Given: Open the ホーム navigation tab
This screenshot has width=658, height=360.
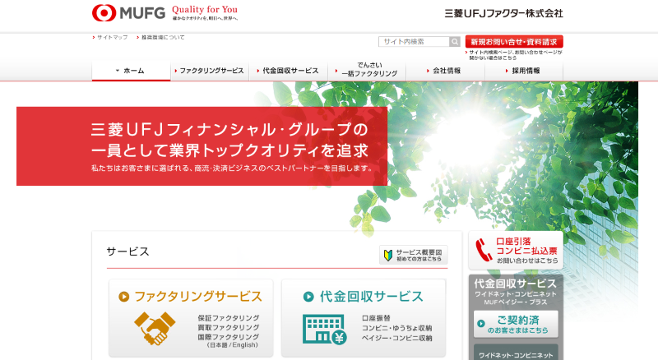Looking at the screenshot, I should pos(131,71).
